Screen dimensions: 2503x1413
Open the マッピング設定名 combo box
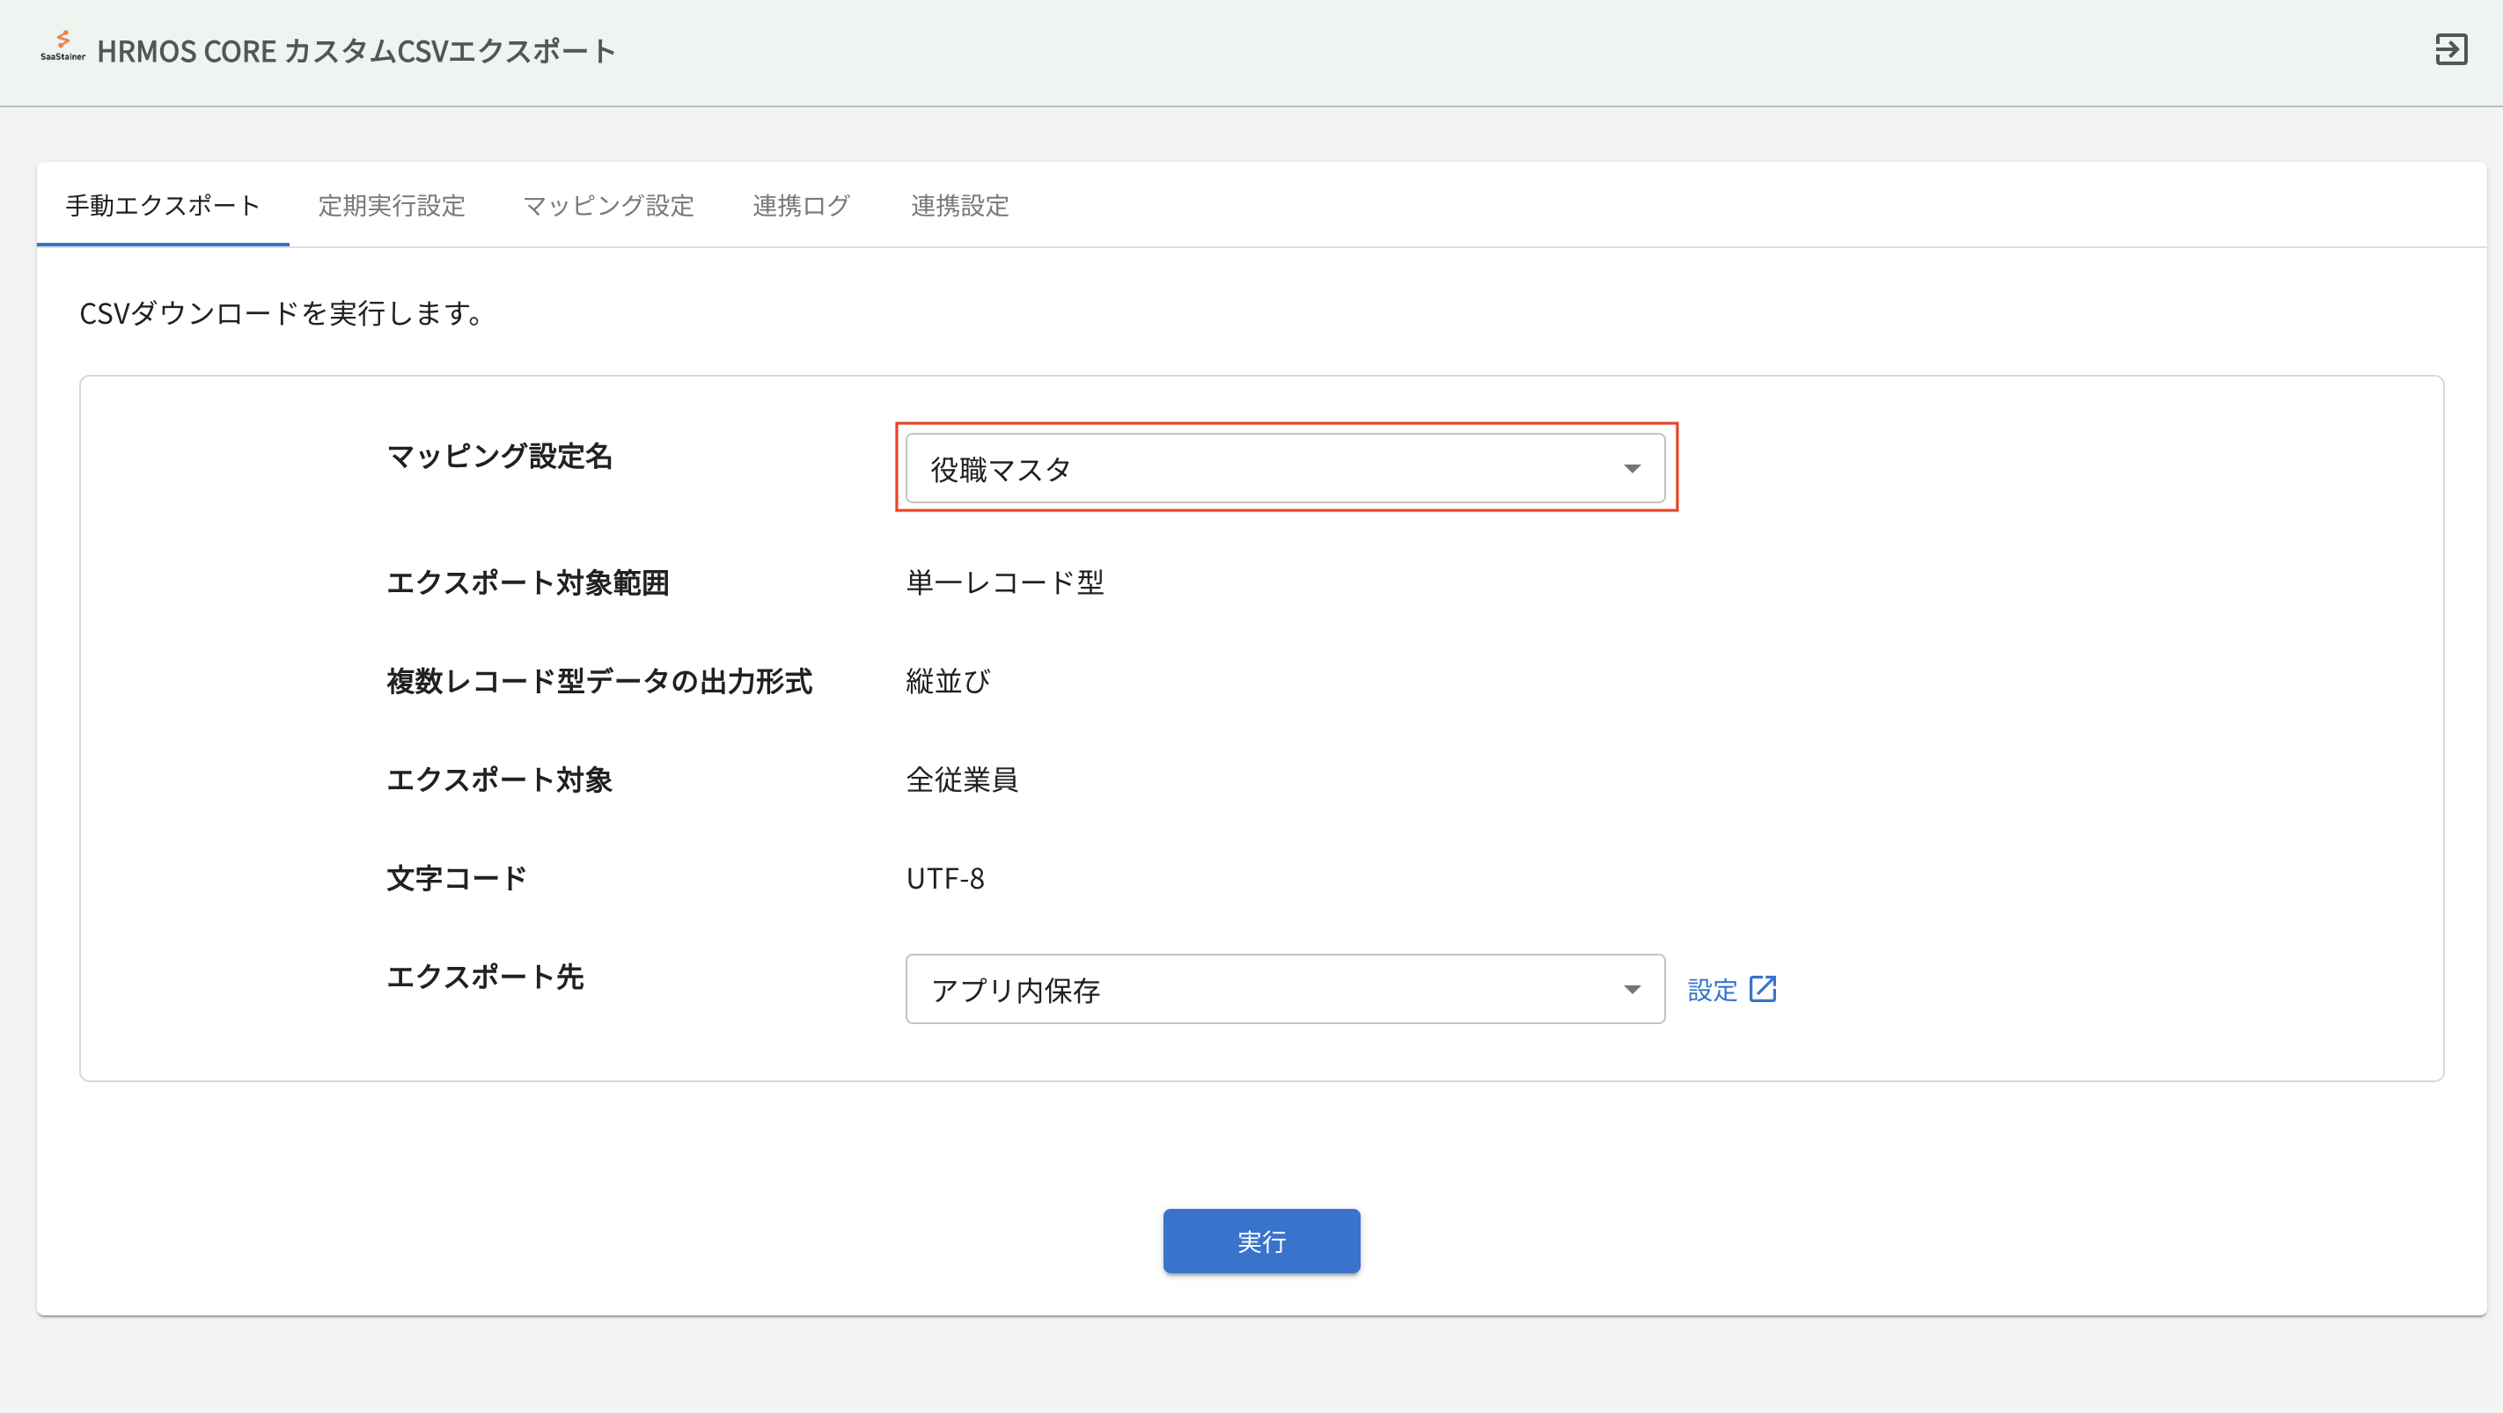(x=1263, y=469)
